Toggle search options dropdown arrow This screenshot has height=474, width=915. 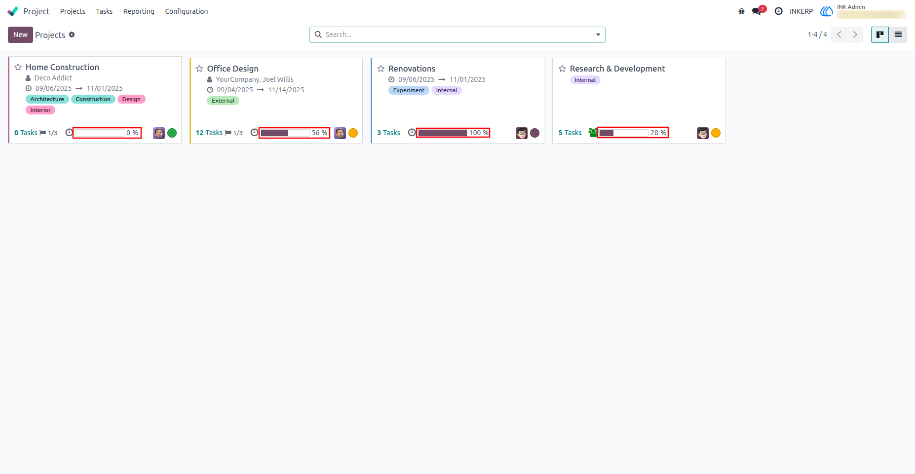(598, 35)
